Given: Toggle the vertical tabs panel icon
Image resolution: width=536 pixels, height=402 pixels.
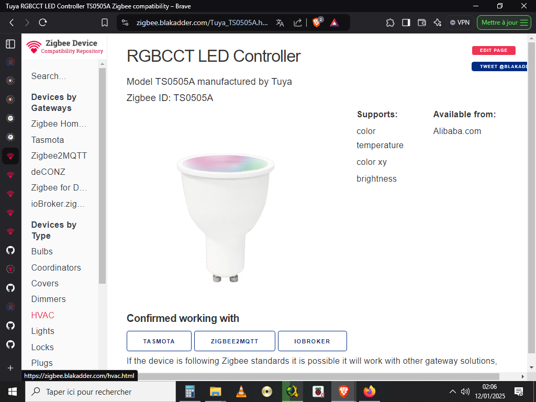Looking at the screenshot, I should (10, 44).
